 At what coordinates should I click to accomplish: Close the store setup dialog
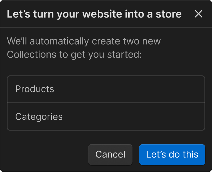coord(198,14)
